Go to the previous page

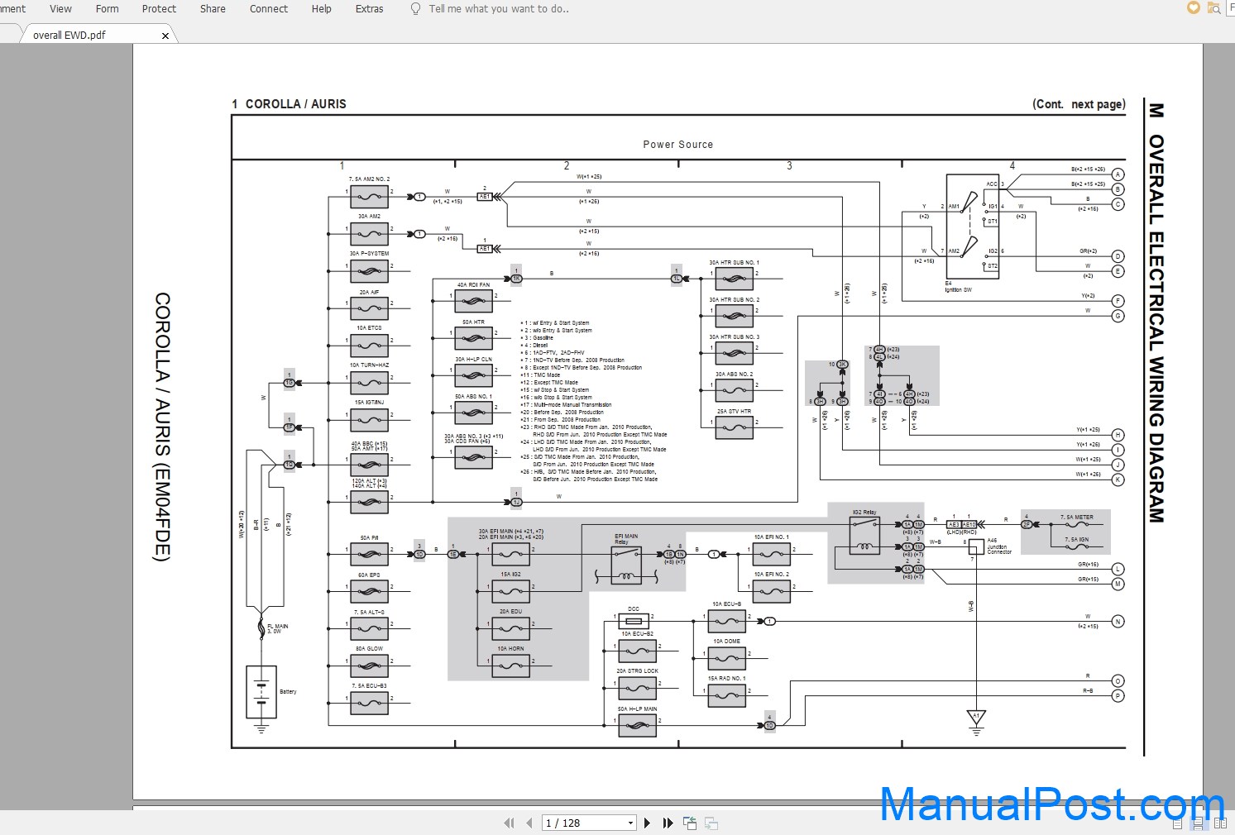529,823
